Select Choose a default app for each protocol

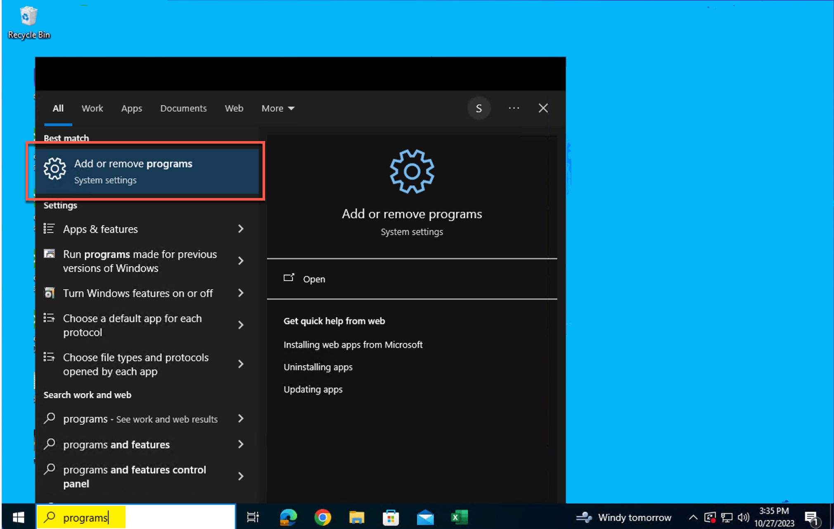point(132,325)
